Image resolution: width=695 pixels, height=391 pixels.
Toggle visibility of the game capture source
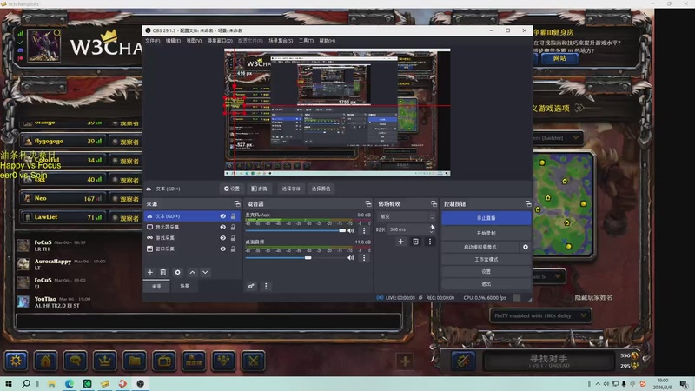[223, 238]
